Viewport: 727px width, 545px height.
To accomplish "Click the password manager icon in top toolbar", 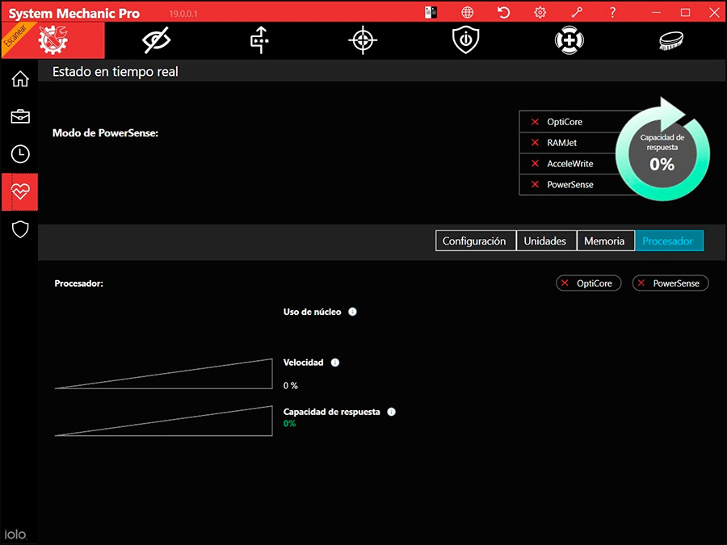I will pyautogui.click(x=260, y=40).
